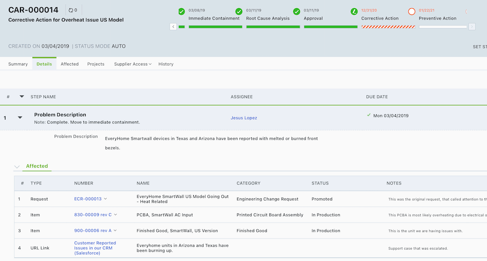Collapse the Problem Description step row

coord(20,117)
